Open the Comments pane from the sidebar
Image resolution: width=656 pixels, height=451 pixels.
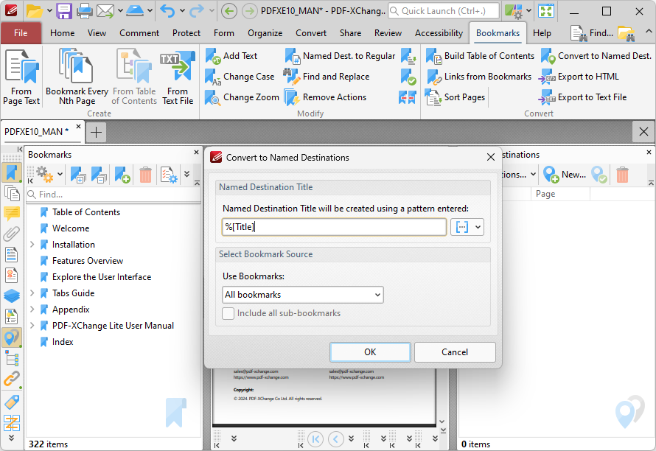pyautogui.click(x=12, y=214)
